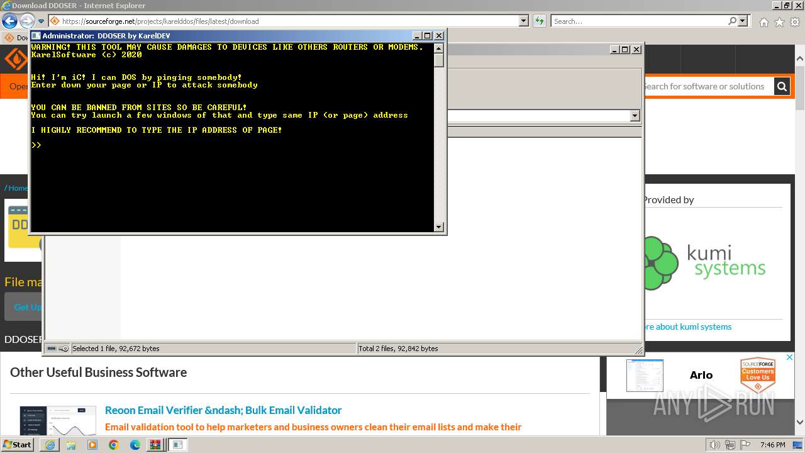Click the page scrollbar up chevron
The image size is (805, 453).
799,59
